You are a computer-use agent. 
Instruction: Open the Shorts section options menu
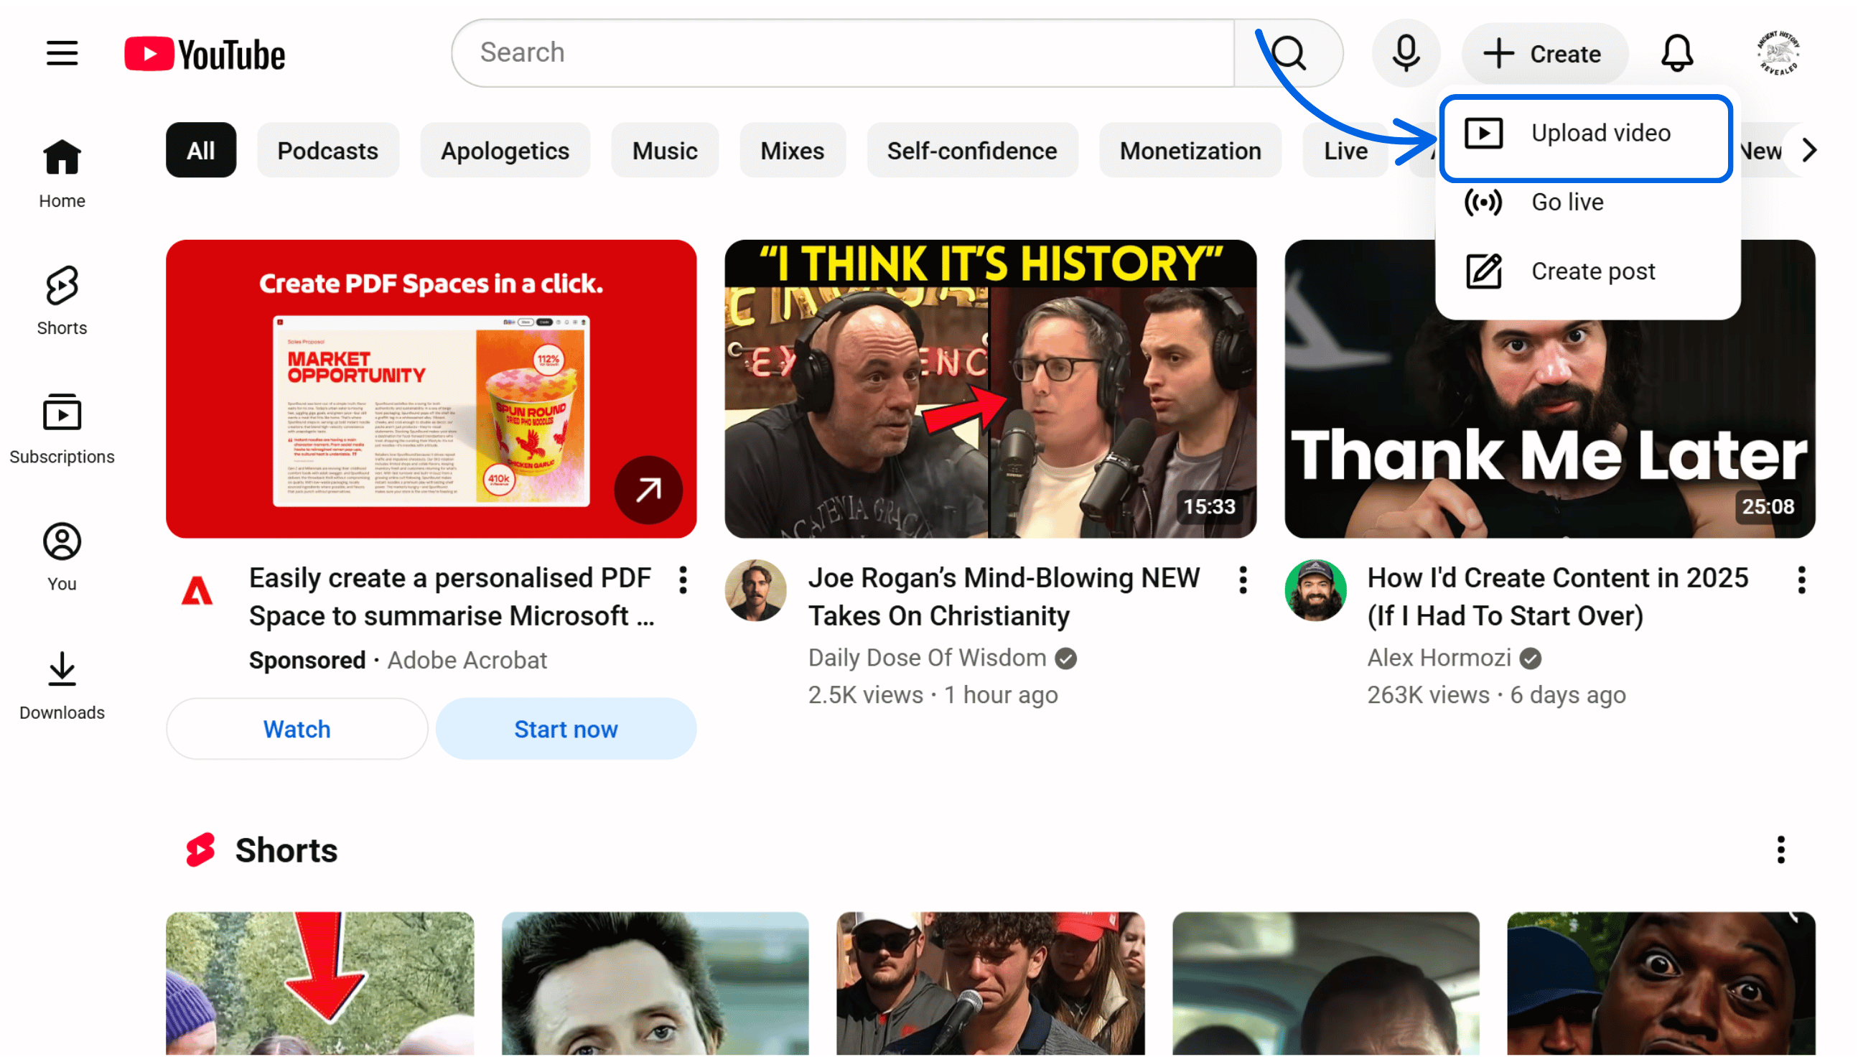pos(1780,849)
